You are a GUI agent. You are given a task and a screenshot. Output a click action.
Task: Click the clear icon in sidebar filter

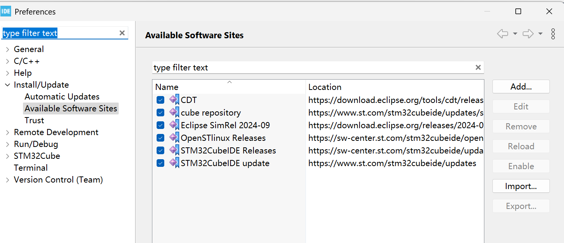tap(122, 33)
